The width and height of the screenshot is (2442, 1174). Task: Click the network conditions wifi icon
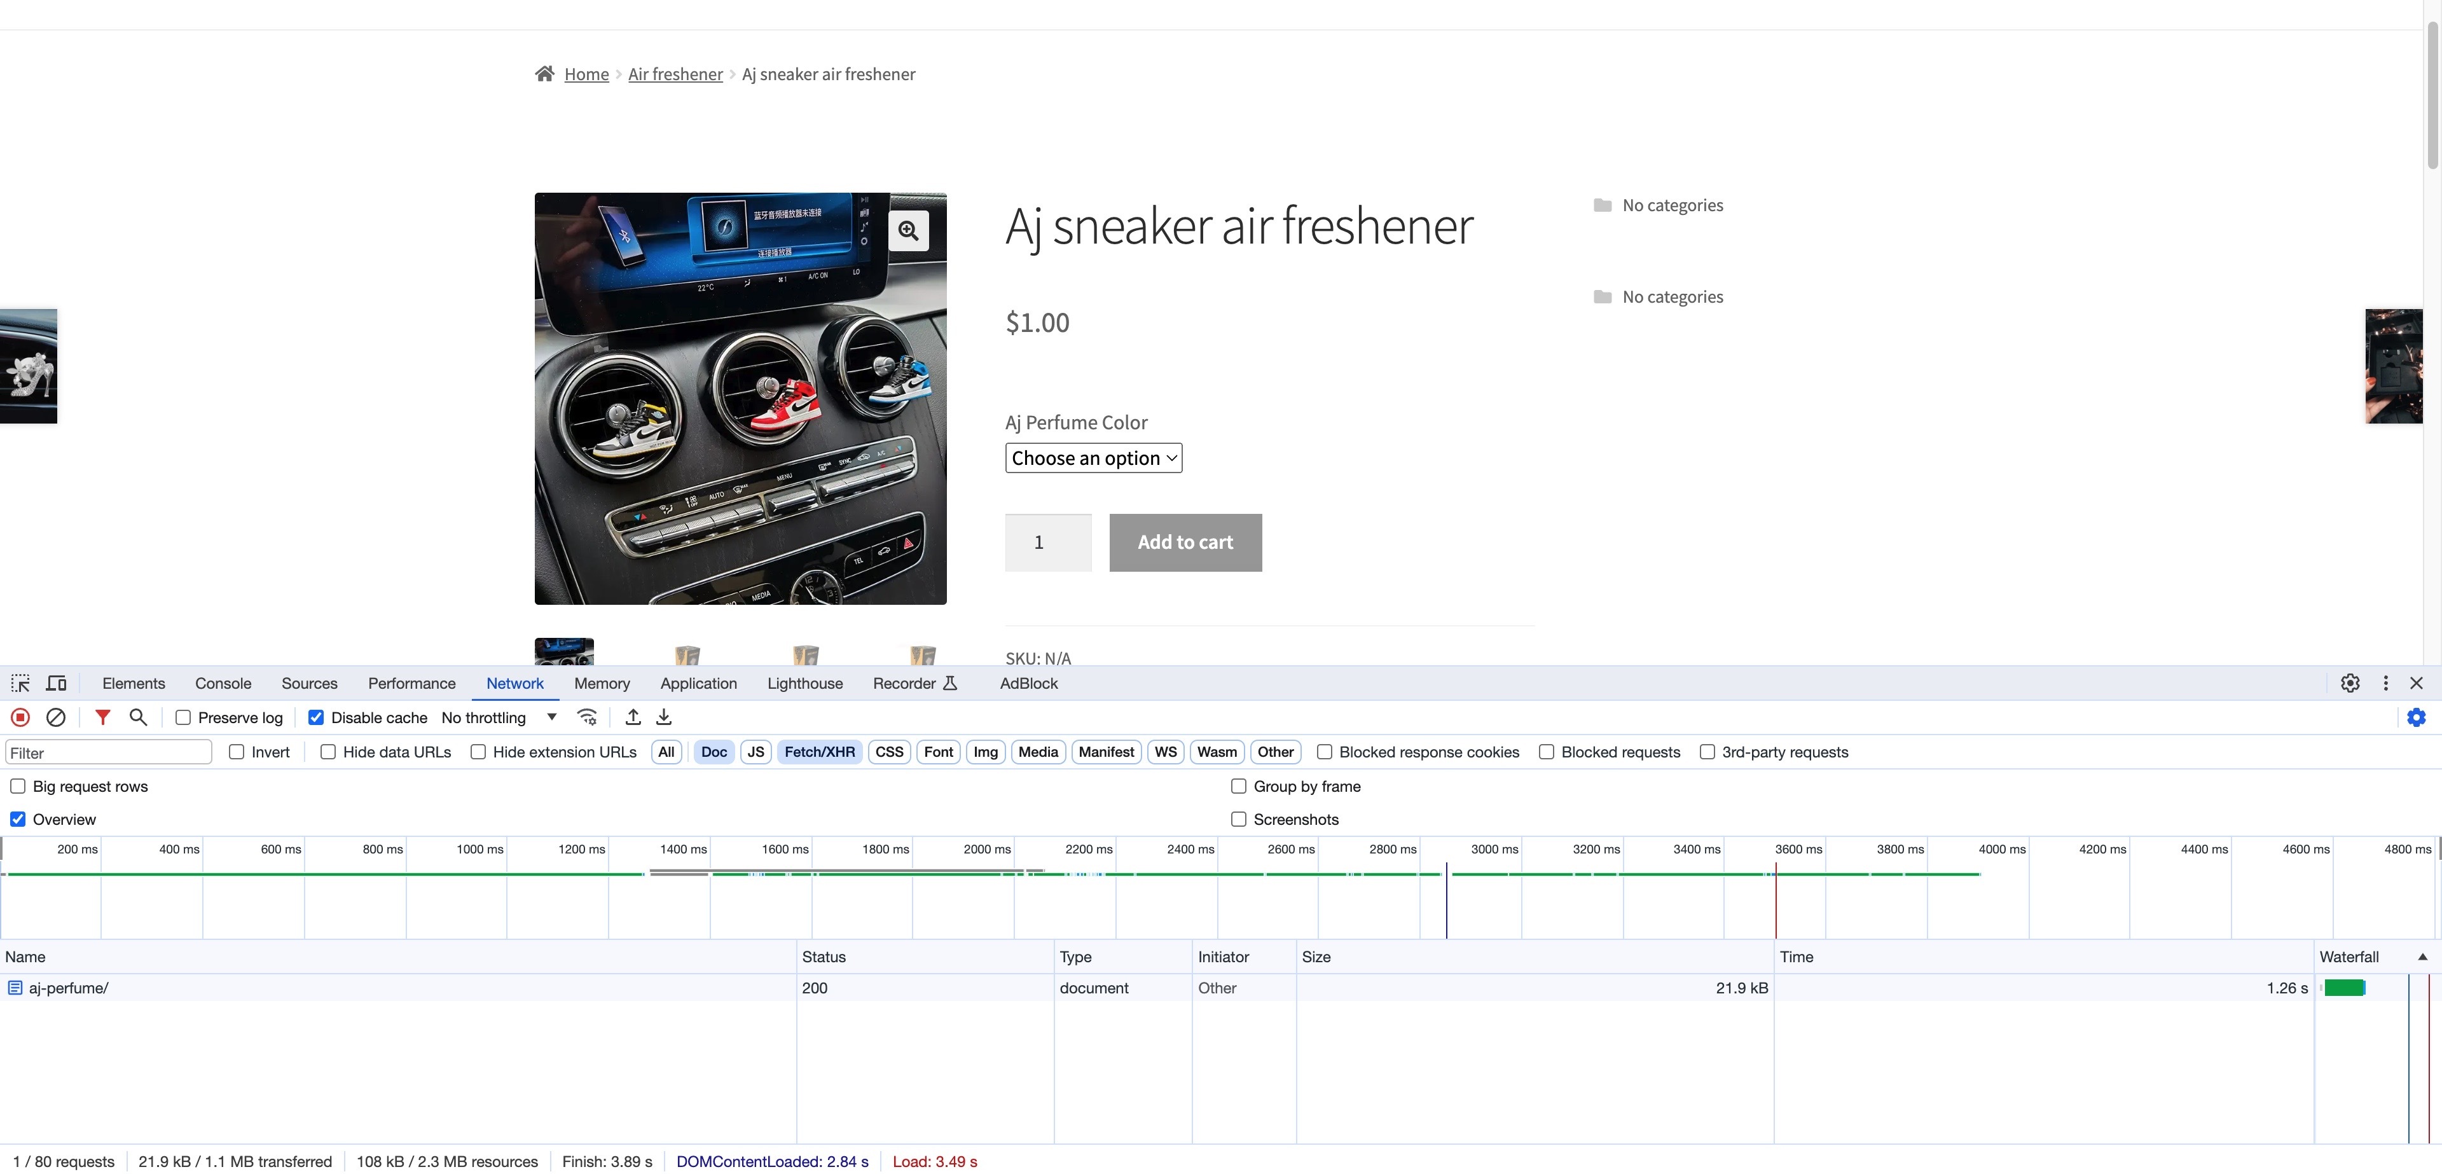coord(587,718)
